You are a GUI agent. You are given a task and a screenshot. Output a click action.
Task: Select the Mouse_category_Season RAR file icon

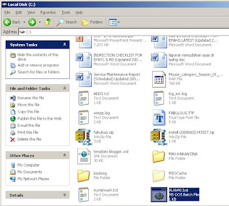point(159,79)
